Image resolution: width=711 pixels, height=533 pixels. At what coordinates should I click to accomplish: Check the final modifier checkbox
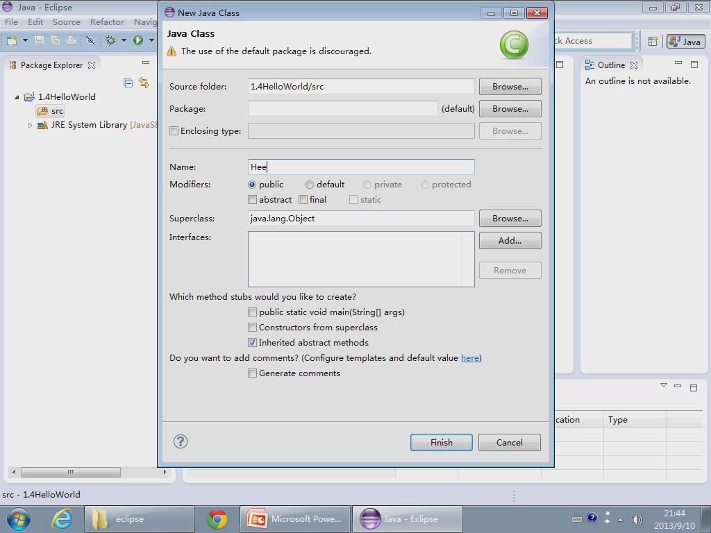(303, 200)
